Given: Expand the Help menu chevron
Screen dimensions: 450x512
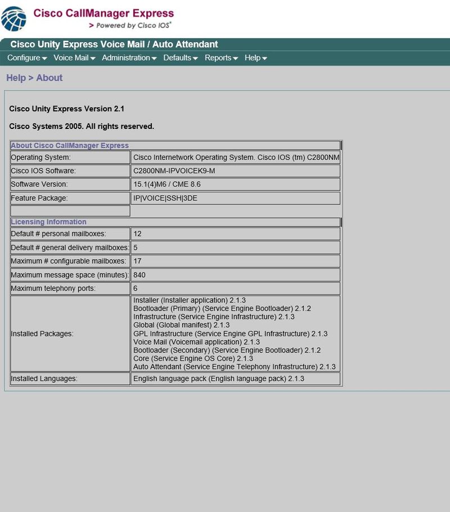Looking at the screenshot, I should point(264,57).
